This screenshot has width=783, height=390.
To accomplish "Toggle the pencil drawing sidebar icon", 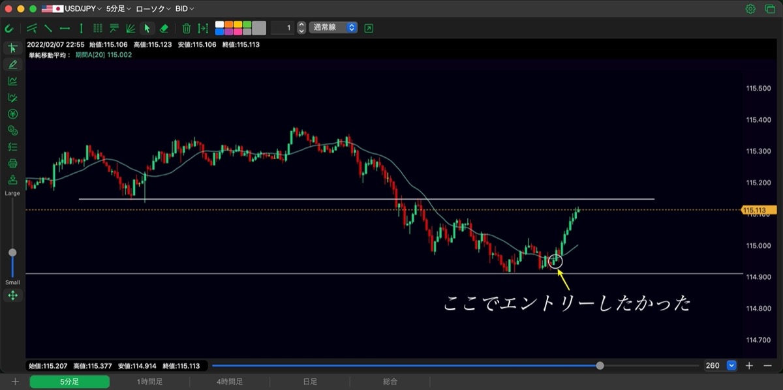I will click(x=12, y=65).
